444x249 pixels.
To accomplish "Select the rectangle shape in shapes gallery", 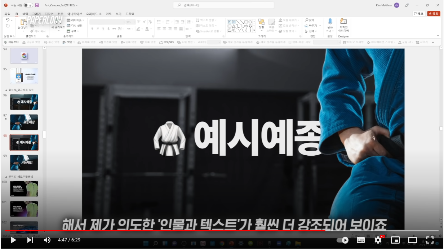I will coord(246,22).
